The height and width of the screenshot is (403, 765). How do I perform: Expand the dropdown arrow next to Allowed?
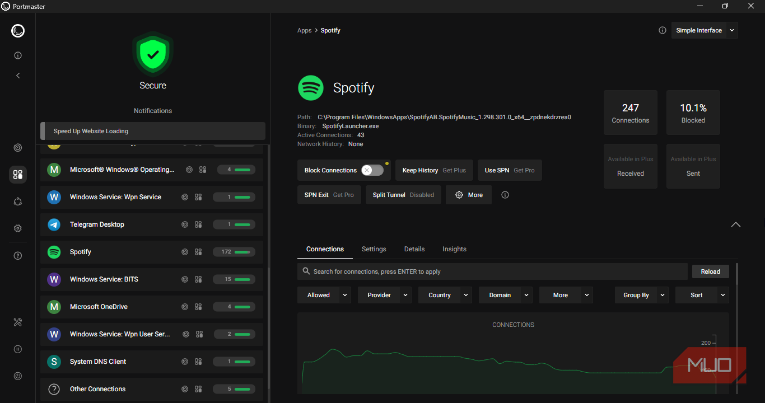click(x=345, y=295)
